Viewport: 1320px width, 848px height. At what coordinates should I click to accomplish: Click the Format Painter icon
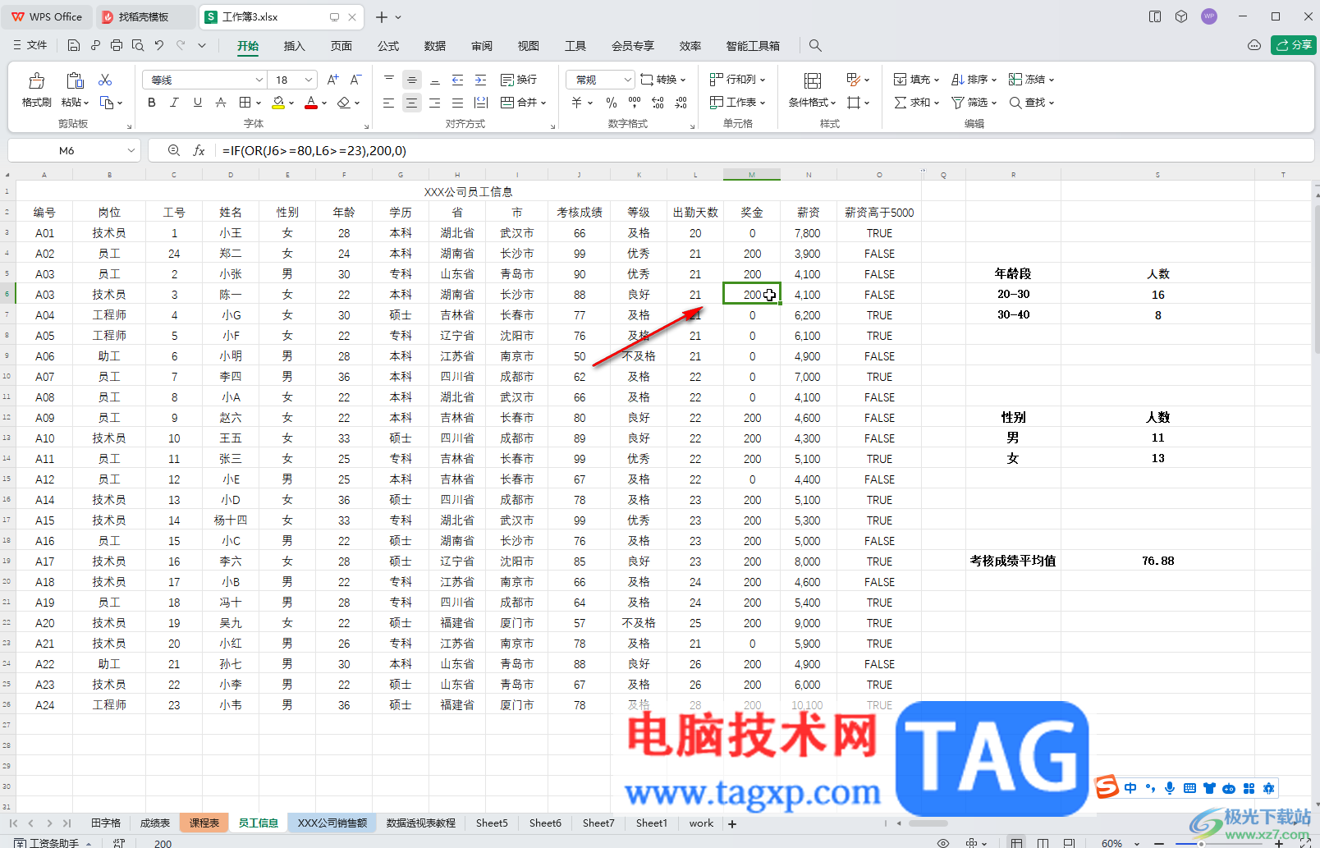pos(36,80)
